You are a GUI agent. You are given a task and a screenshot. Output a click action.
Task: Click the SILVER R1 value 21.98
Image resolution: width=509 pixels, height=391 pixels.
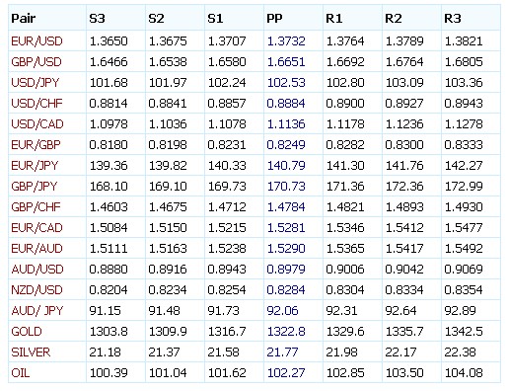point(341,352)
